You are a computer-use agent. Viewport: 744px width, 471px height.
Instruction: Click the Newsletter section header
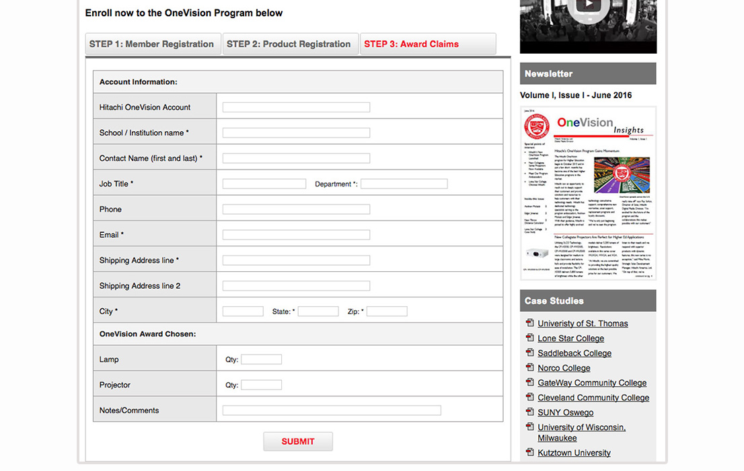pos(588,73)
